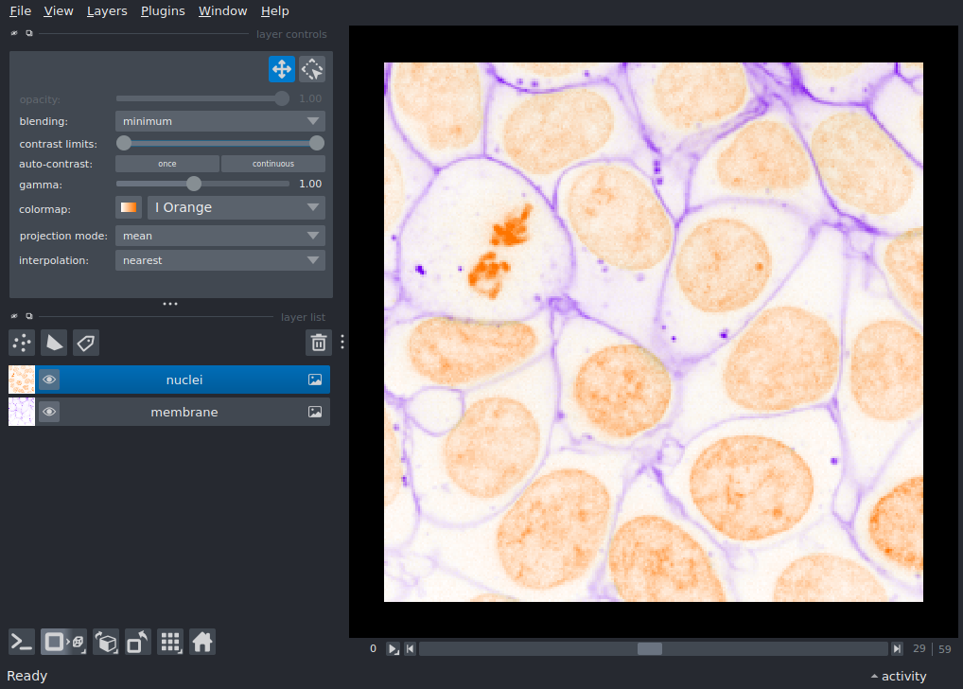
Task: Hide the nuclei layer
Action: coord(49,380)
